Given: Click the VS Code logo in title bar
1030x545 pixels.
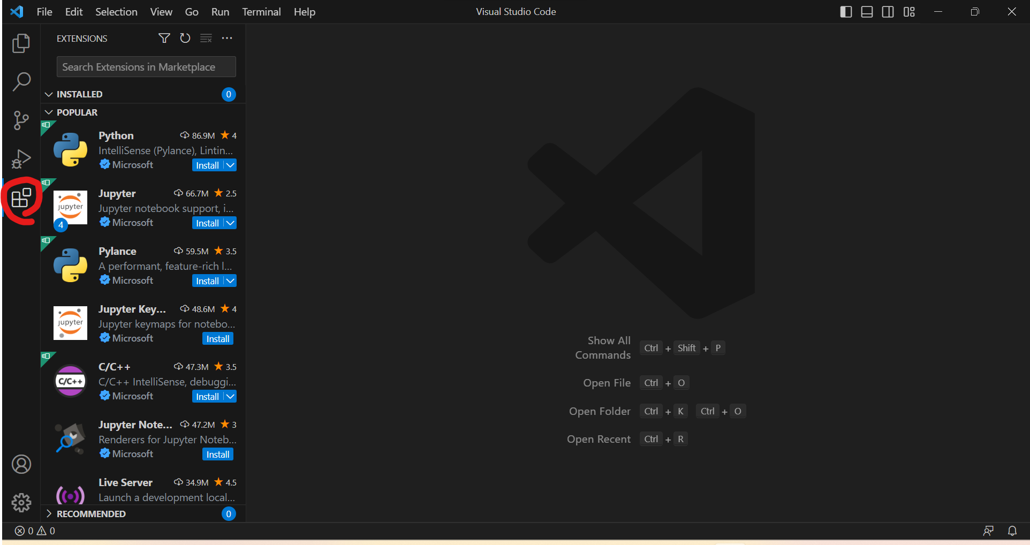Looking at the screenshot, I should (17, 11).
